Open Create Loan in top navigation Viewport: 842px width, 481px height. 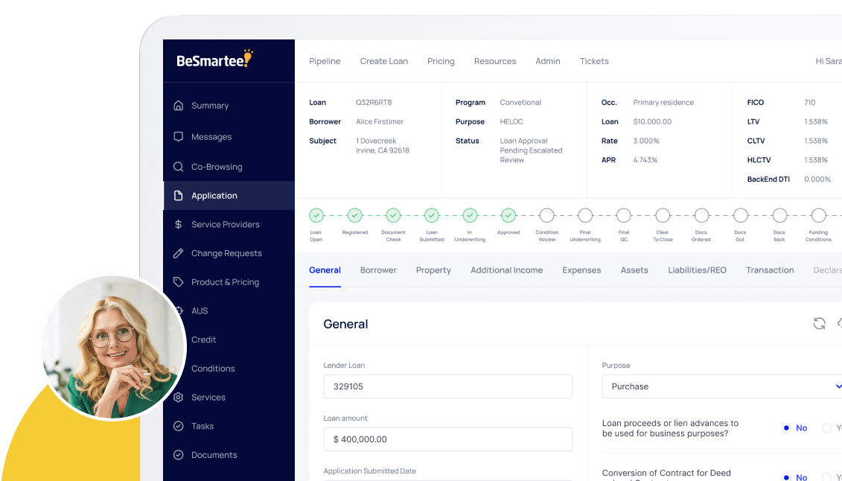coord(384,61)
